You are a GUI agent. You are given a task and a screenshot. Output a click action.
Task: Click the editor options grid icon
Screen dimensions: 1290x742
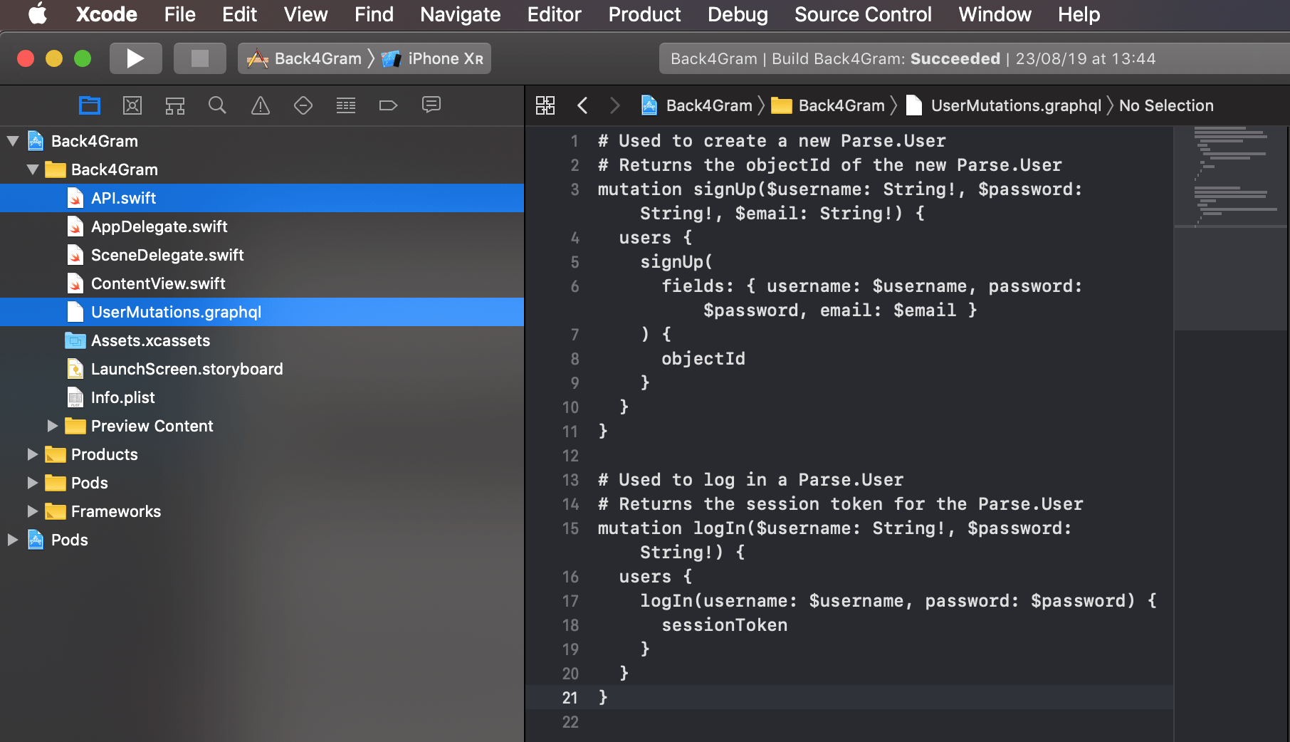[545, 105]
